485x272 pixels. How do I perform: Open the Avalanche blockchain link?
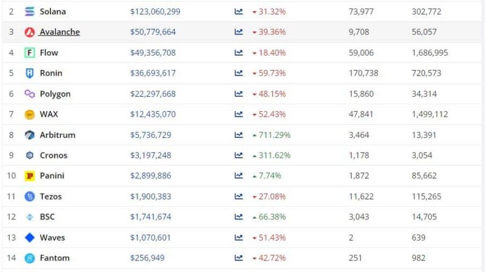pos(59,32)
